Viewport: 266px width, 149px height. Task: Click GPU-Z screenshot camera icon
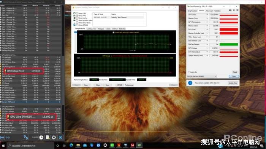click(230, 10)
